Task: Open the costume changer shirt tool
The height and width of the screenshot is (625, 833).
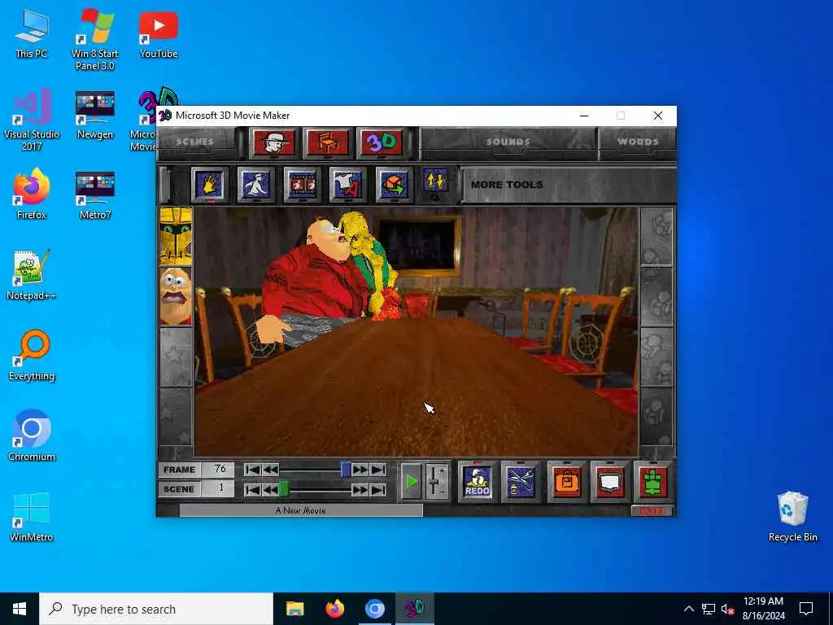Action: [x=347, y=185]
